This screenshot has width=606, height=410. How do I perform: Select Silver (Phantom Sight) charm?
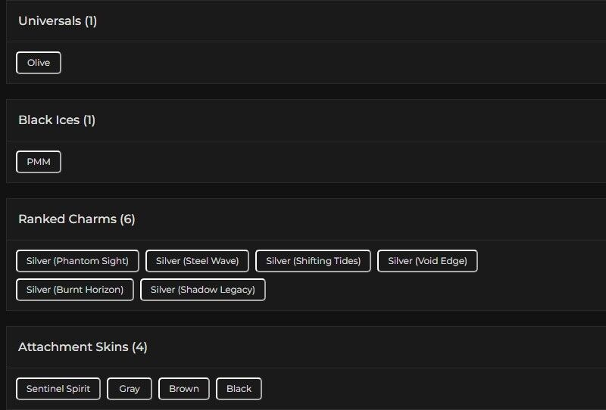(x=77, y=261)
